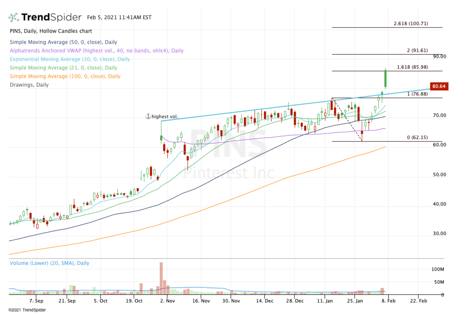Click the 8. Feb date on time axis
This screenshot has width=457, height=314.
[388, 301]
